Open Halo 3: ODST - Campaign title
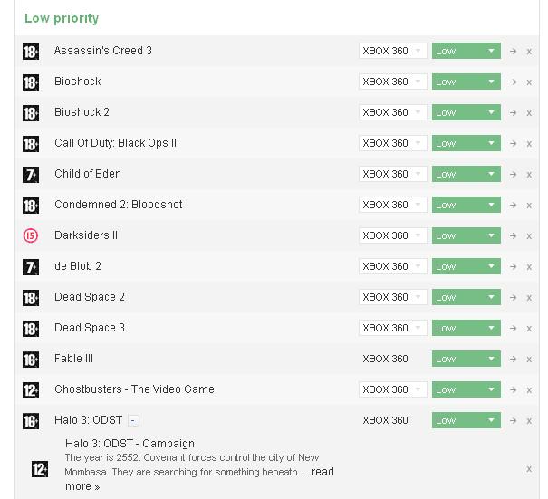The image size is (548, 499). point(130,444)
